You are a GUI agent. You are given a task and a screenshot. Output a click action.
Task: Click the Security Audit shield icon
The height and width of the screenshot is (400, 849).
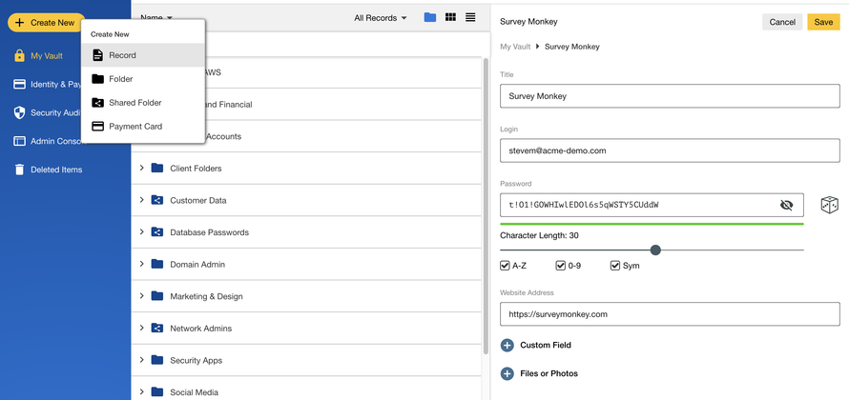(x=19, y=112)
